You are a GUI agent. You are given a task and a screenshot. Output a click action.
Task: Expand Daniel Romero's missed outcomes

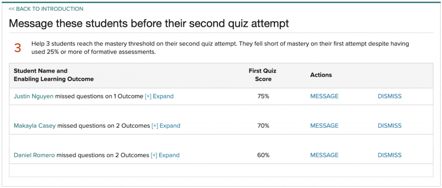[x=165, y=155]
